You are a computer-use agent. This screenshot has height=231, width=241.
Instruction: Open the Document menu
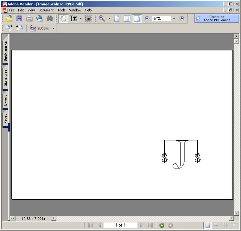coord(46,10)
